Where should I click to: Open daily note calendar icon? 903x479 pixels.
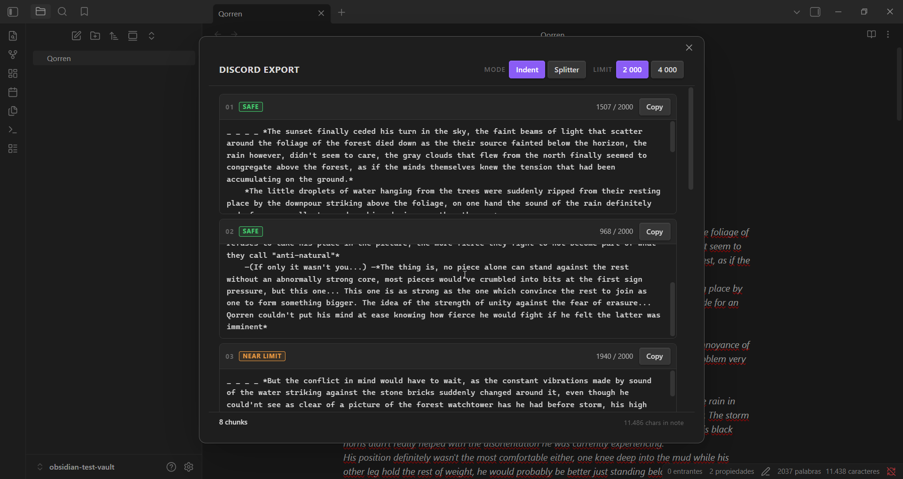click(13, 93)
